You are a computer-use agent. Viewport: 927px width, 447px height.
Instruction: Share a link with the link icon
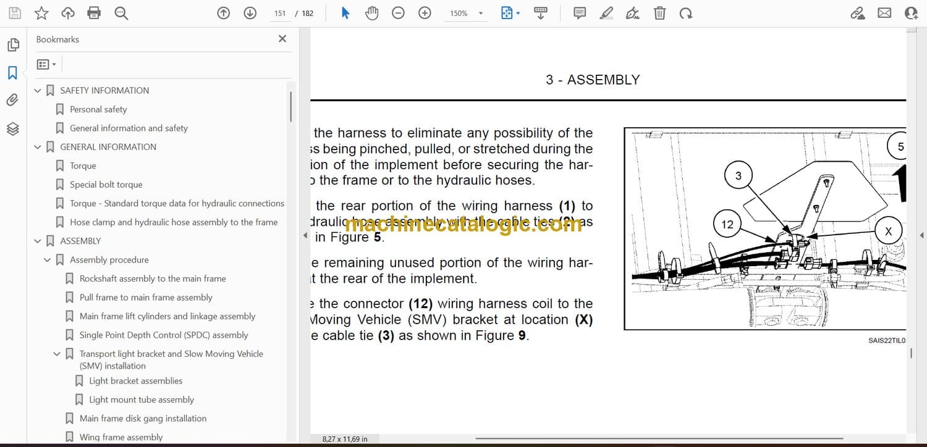pos(858,13)
